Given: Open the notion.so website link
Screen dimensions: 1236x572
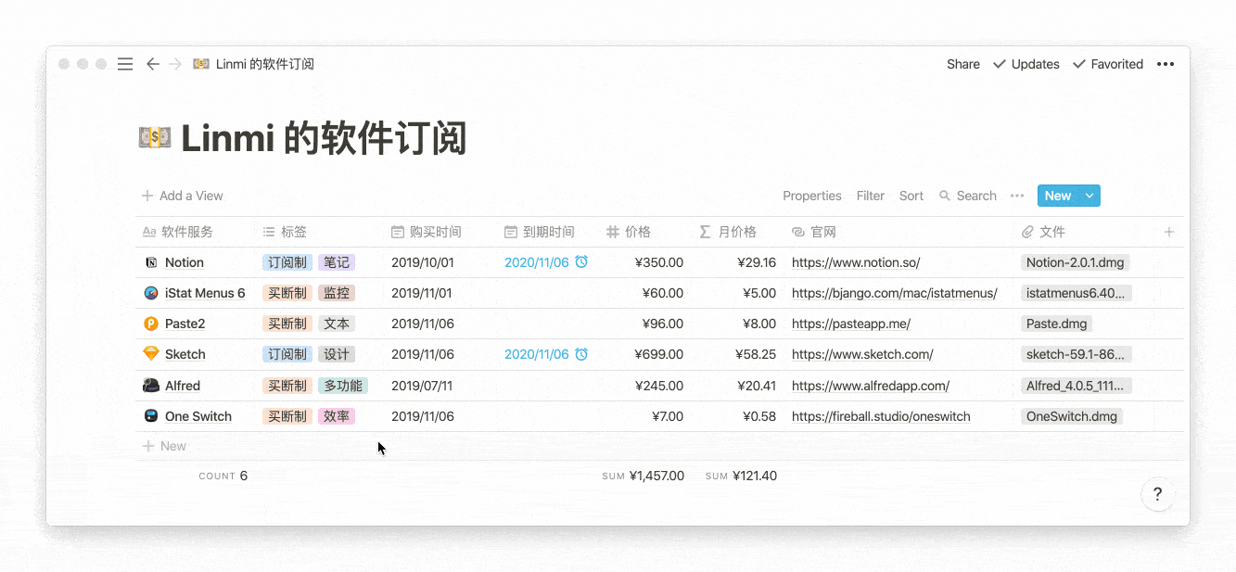Looking at the screenshot, I should (856, 262).
